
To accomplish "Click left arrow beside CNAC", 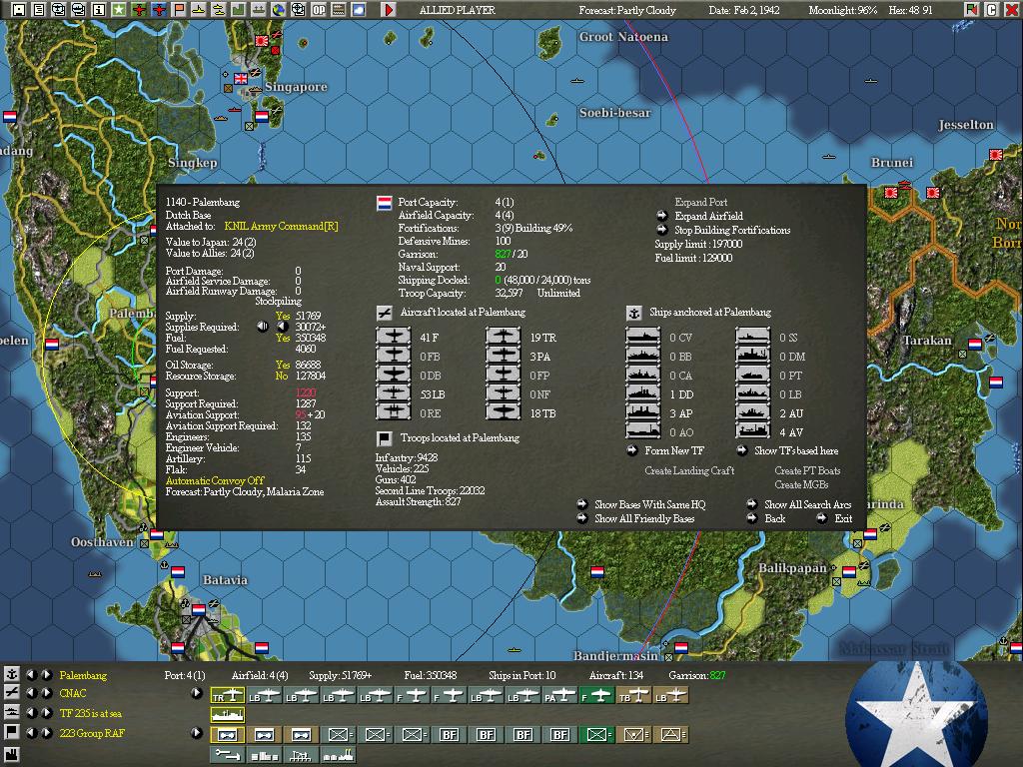I will [31, 693].
